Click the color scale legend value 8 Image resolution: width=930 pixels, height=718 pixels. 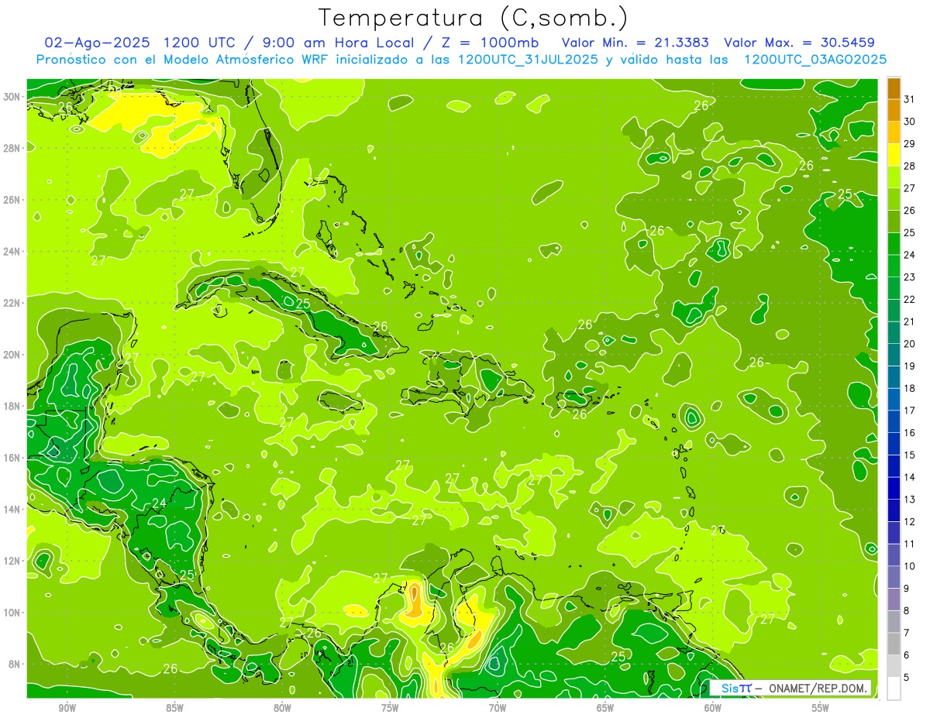[x=908, y=611]
